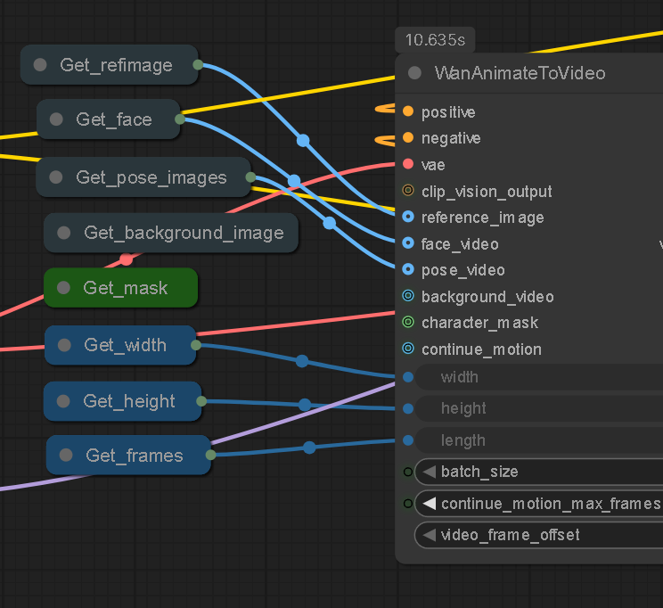Click the output socket of Get_refimage
The width and height of the screenshot is (663, 608).
coord(198,65)
